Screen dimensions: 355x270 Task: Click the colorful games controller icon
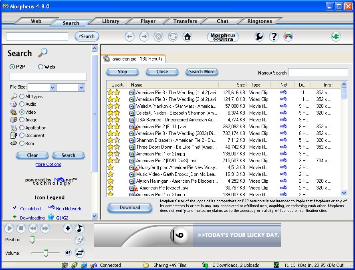(x=288, y=36)
